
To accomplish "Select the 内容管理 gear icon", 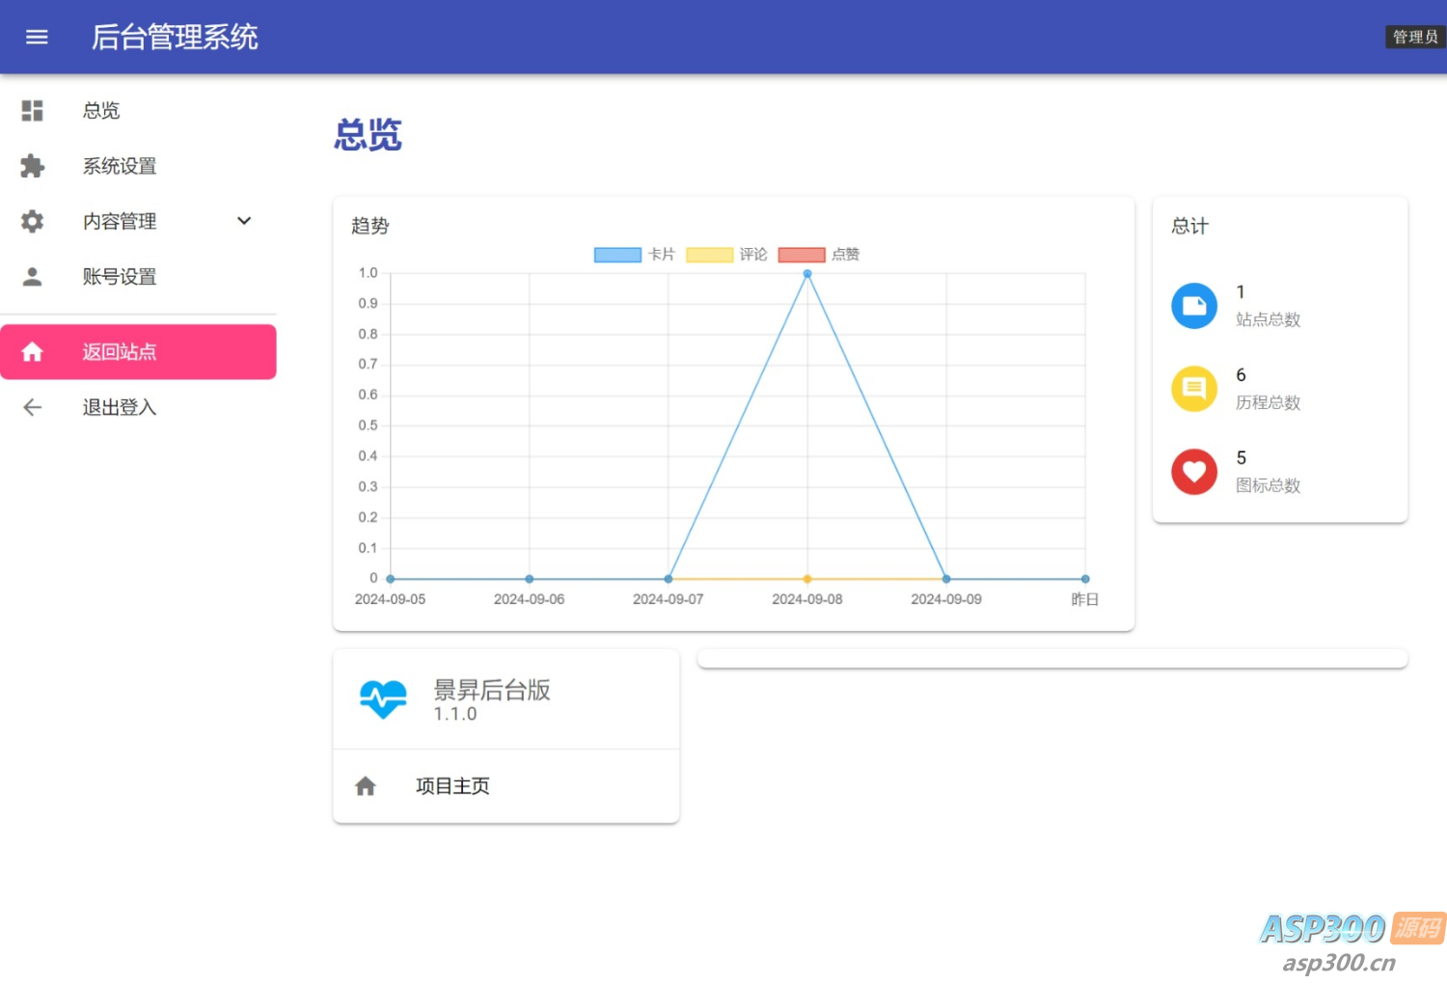I will point(32,221).
